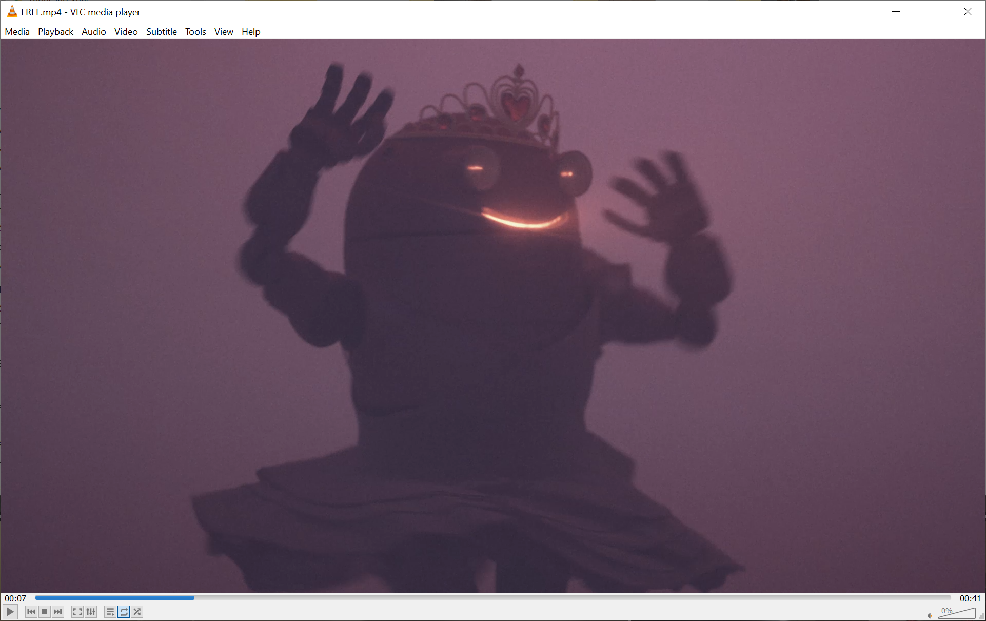Viewport: 986px width, 621px height.
Task: Open the Media menu
Action: 17,32
